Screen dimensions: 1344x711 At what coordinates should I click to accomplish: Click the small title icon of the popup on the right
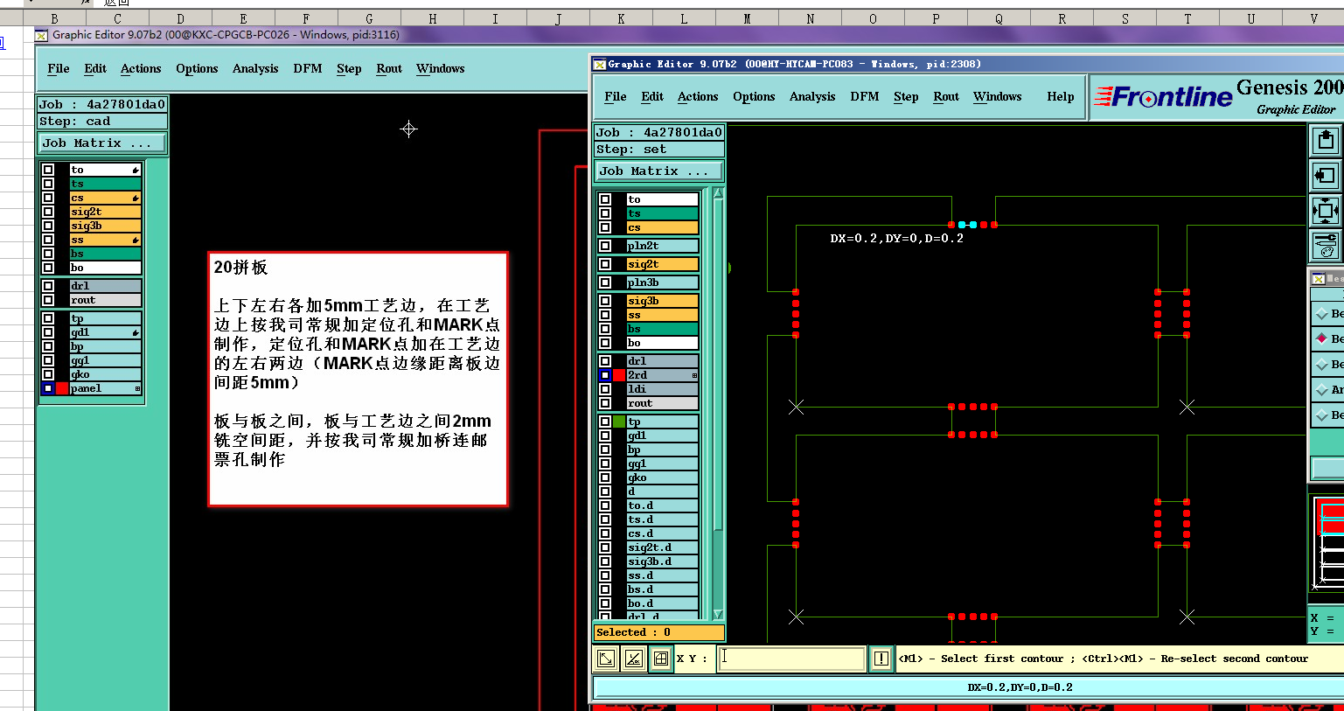coord(1319,279)
